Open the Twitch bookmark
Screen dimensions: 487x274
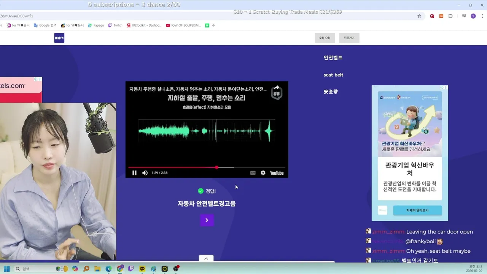[115, 25]
